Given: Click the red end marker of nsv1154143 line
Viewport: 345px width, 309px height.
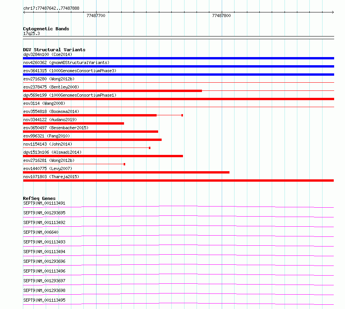Looking at the screenshot, I should 150,148.
